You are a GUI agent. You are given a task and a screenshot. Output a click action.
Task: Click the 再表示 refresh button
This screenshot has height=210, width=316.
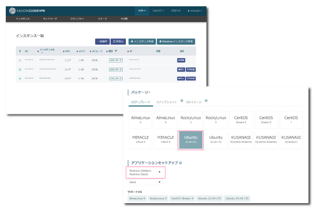[119, 41]
